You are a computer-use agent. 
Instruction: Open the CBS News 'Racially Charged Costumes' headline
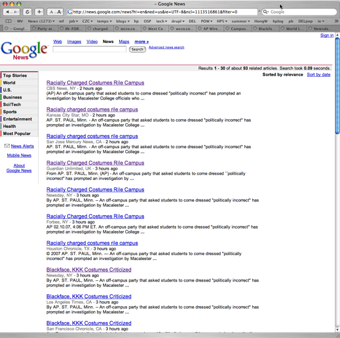tap(95, 83)
